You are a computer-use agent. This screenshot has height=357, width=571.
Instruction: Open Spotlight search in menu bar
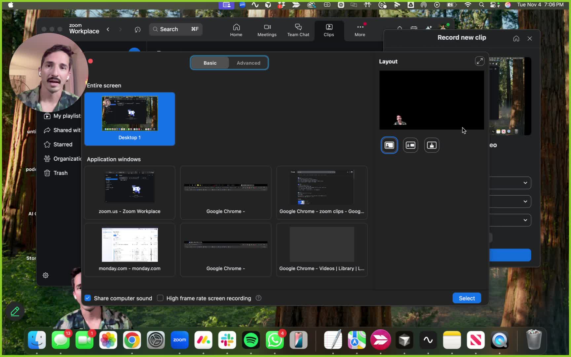point(481,5)
